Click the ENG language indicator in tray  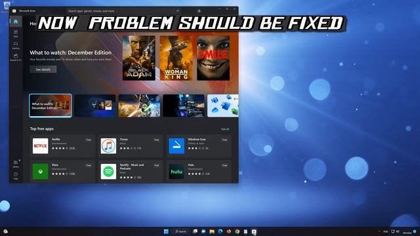(385, 231)
